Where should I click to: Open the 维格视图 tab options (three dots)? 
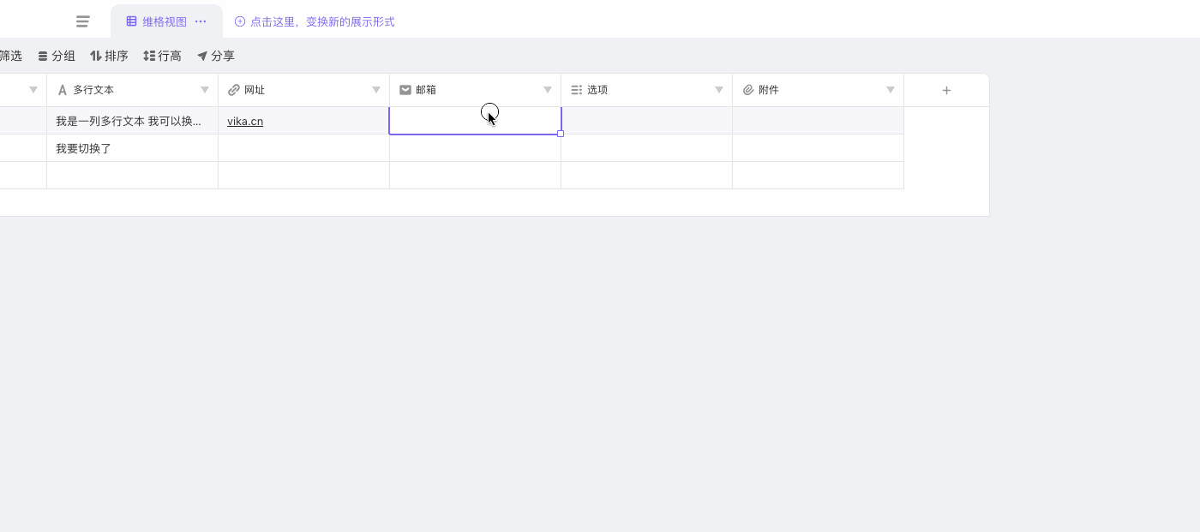pos(201,21)
